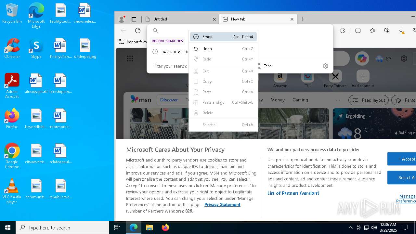
Task: Open the Recycle Bin desktop icon
Action: pos(12,14)
